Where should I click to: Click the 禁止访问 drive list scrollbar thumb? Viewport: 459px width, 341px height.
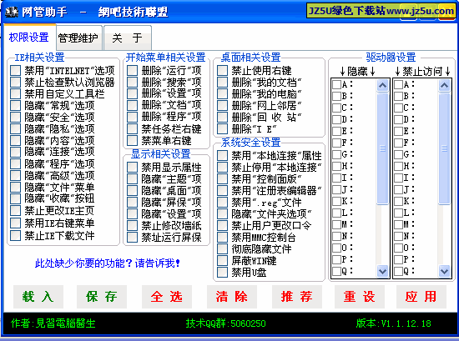[444, 148]
